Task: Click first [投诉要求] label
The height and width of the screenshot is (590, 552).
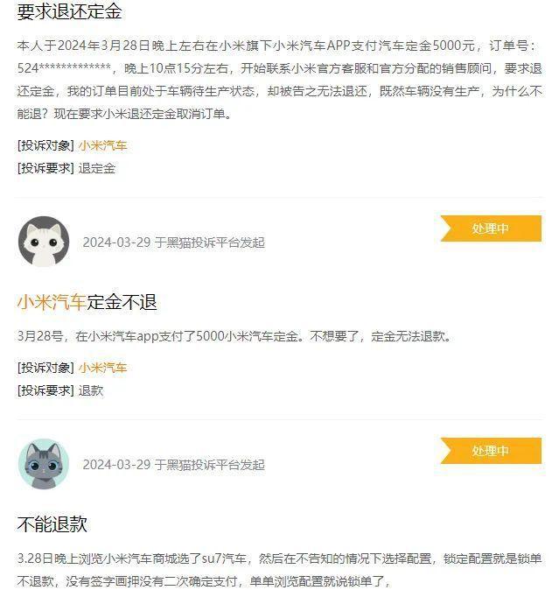Action: 45,168
